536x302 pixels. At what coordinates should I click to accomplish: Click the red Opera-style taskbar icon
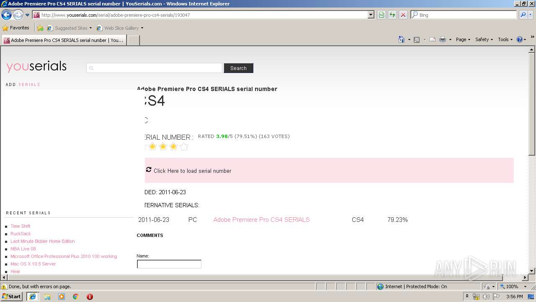[90, 297]
